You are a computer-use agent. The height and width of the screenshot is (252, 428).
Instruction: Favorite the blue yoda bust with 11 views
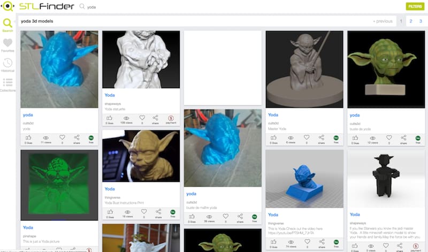point(62,139)
